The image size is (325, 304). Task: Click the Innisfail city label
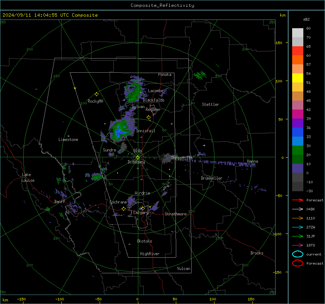pos(146,131)
